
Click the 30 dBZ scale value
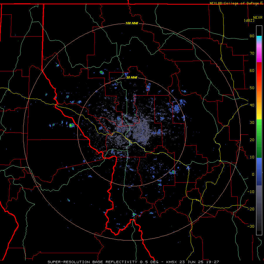[252, 123]
